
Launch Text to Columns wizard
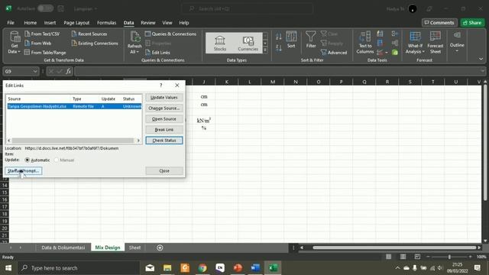[365, 43]
